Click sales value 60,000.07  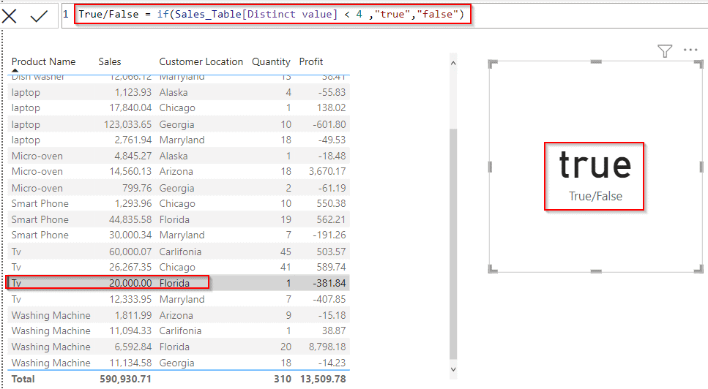point(130,252)
